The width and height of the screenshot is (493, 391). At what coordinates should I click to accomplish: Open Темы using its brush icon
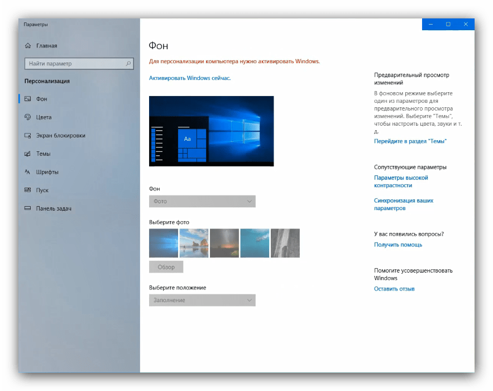(x=27, y=154)
